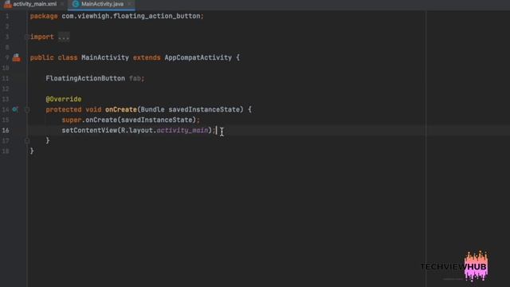Click the Bundle type in onCreate
Viewport: 510px width, 287px height.
(152, 110)
